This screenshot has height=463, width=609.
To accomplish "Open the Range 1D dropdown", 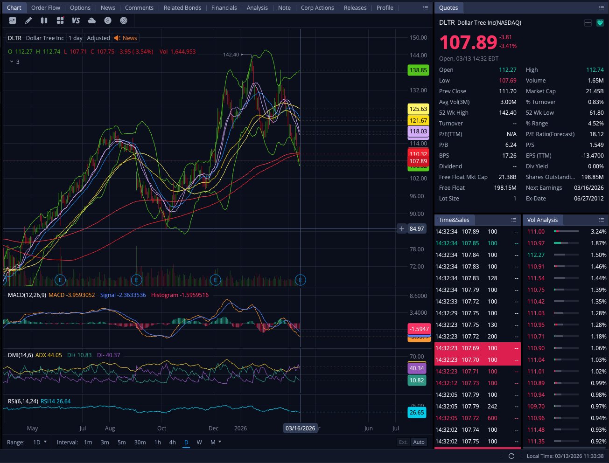I will (40, 442).
